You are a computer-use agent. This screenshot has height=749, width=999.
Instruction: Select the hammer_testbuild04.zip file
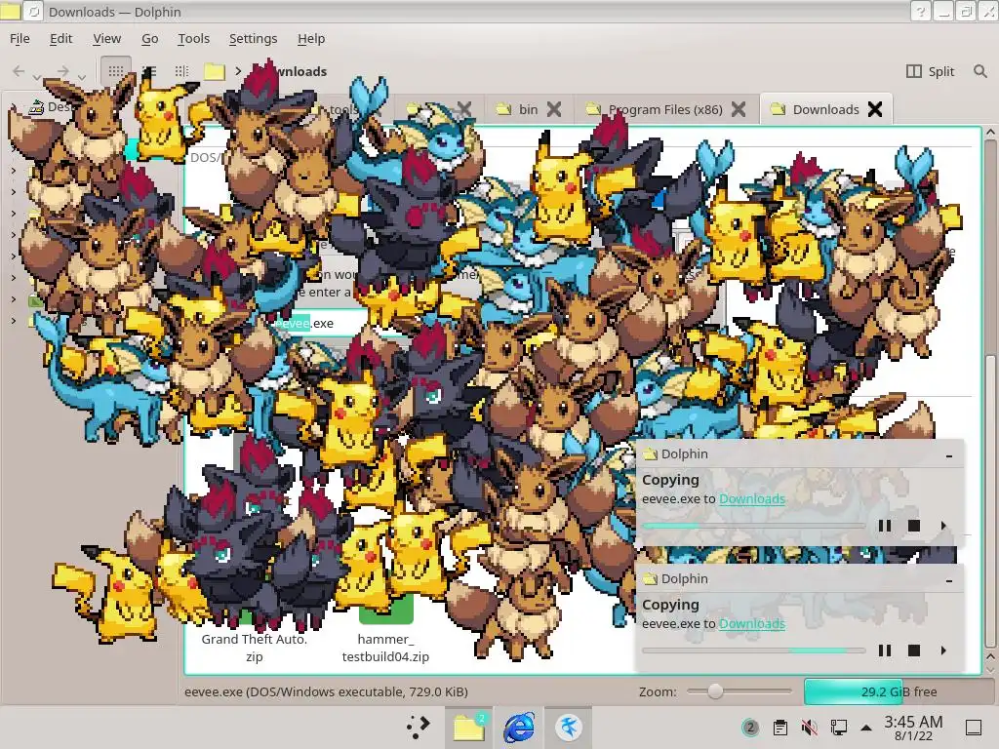pos(385,648)
